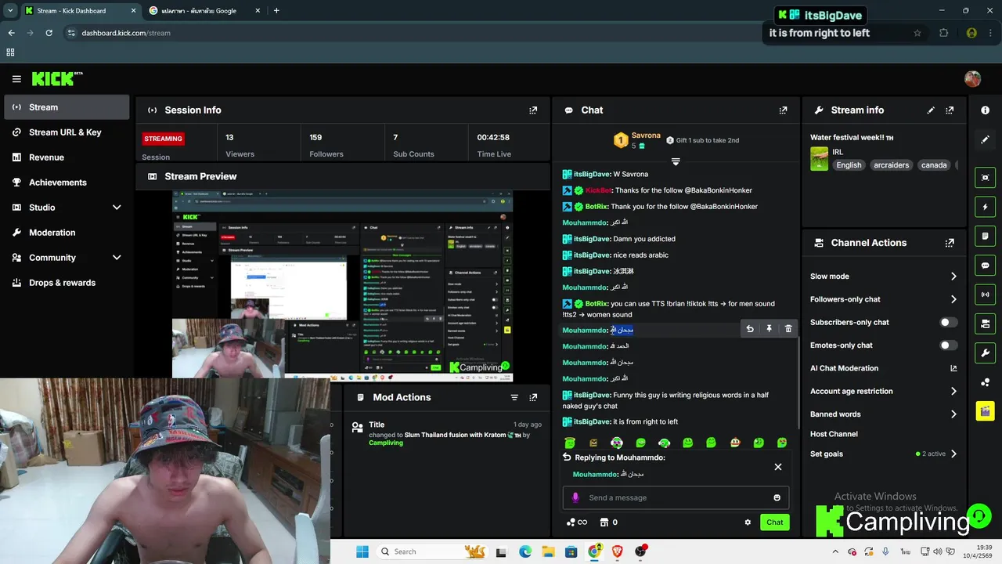1002x564 pixels.
Task: Close the Replying to Mouhammdo banner
Action: pos(778,467)
